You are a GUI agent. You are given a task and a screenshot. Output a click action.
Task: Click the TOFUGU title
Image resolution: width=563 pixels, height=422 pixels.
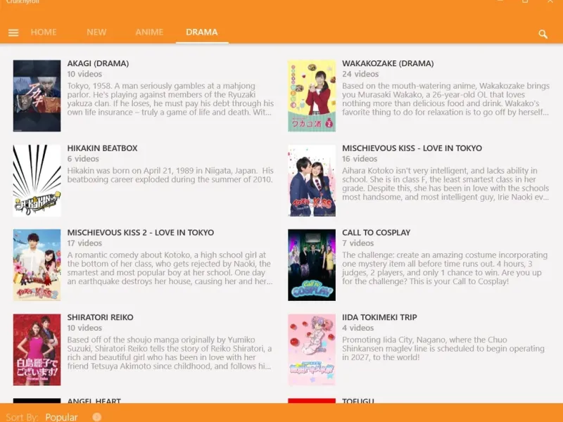358,400
